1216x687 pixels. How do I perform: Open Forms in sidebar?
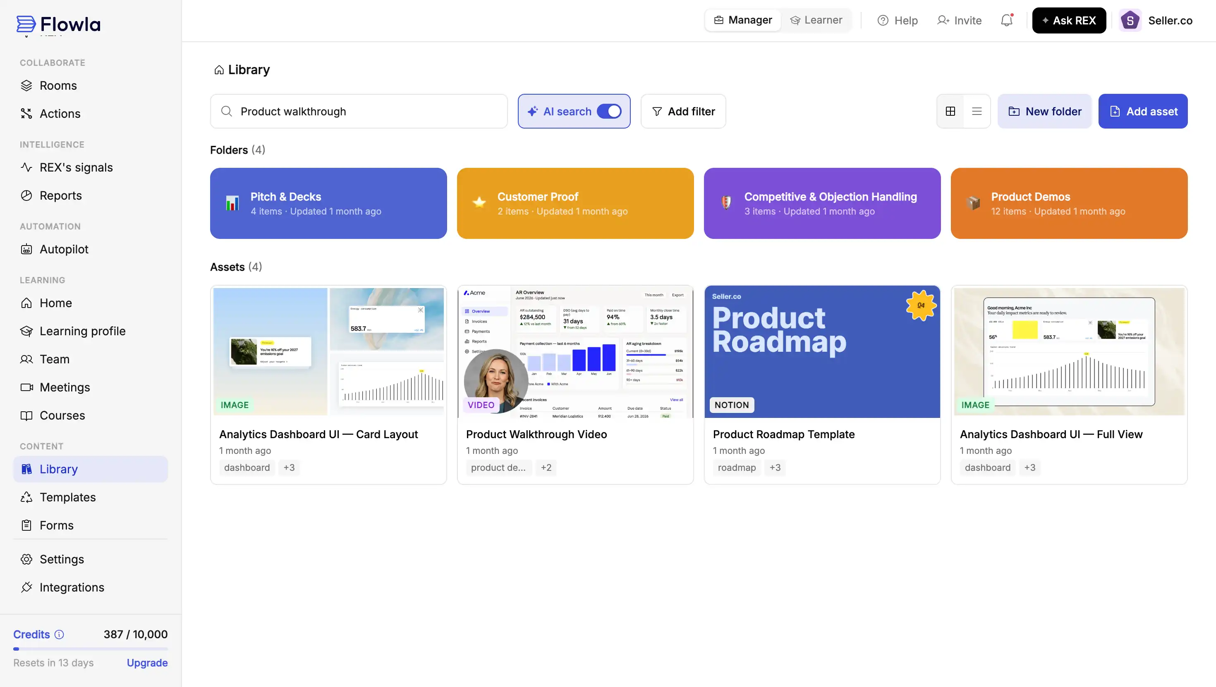[x=91, y=525]
